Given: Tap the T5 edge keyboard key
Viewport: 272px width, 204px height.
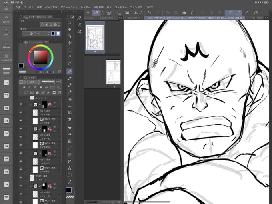Looking at the screenshot, I should [6, 133].
